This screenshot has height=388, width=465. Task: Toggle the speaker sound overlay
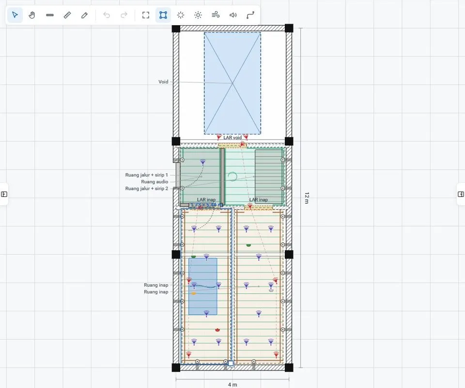233,15
